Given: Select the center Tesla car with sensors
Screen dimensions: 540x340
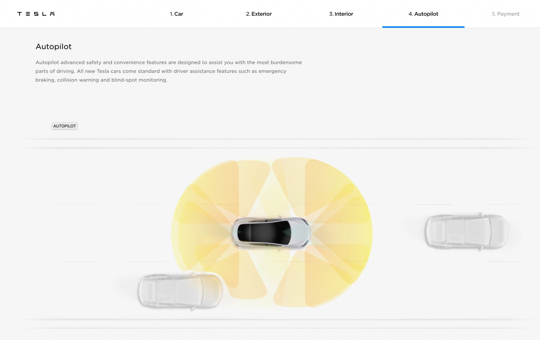Looking at the screenshot, I should click(x=271, y=232).
